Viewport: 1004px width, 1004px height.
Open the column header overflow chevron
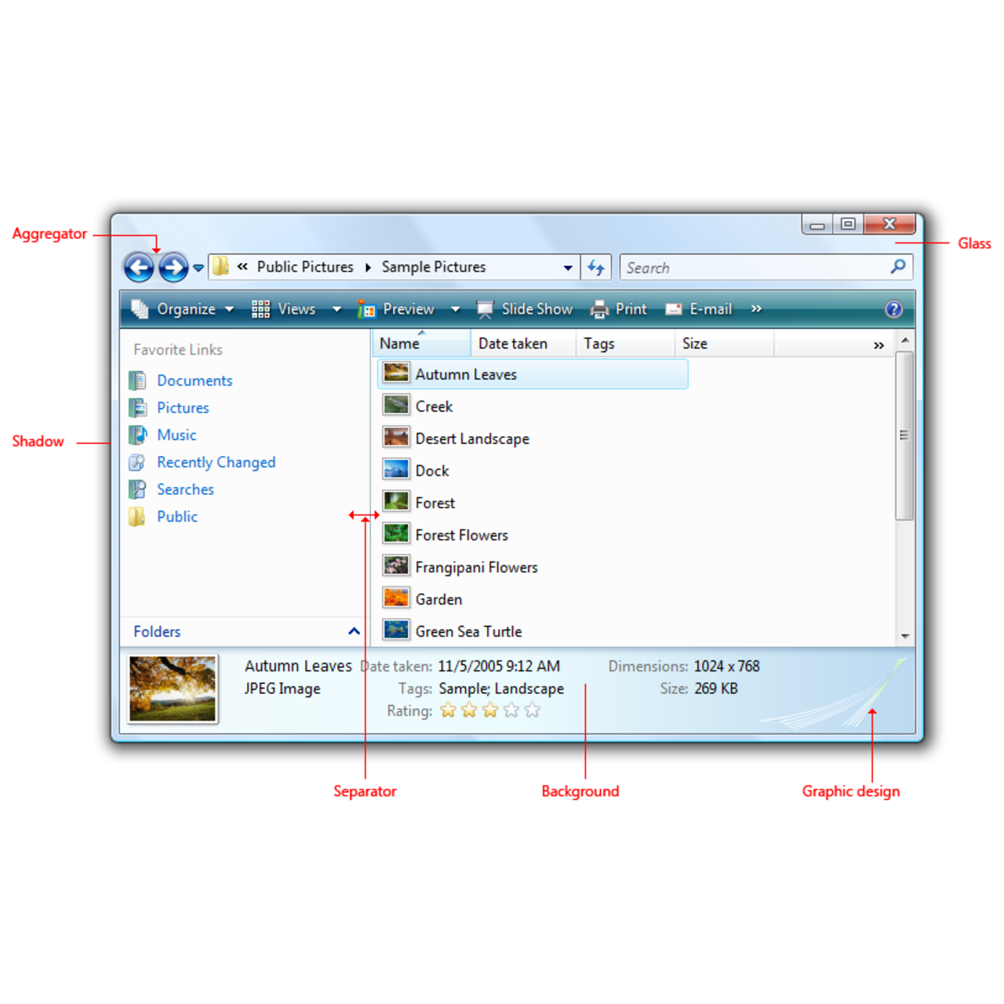(x=878, y=344)
